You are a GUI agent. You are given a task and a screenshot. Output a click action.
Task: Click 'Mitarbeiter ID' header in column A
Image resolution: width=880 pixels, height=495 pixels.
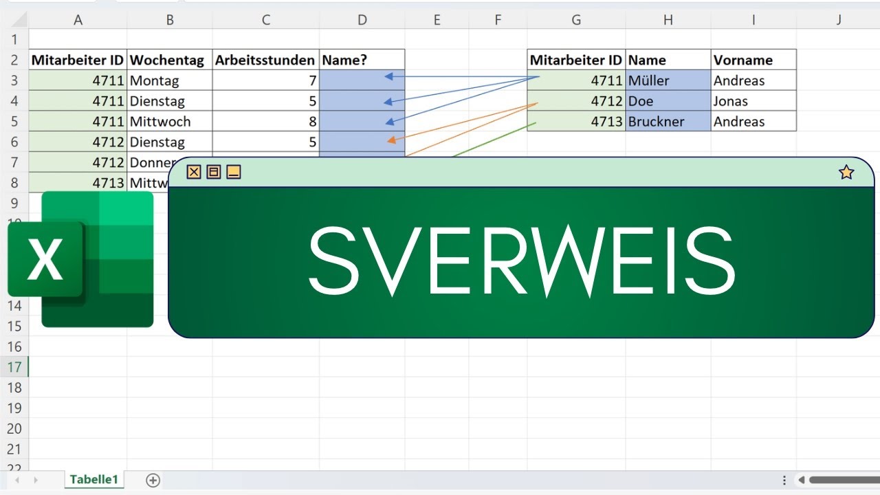(x=78, y=60)
